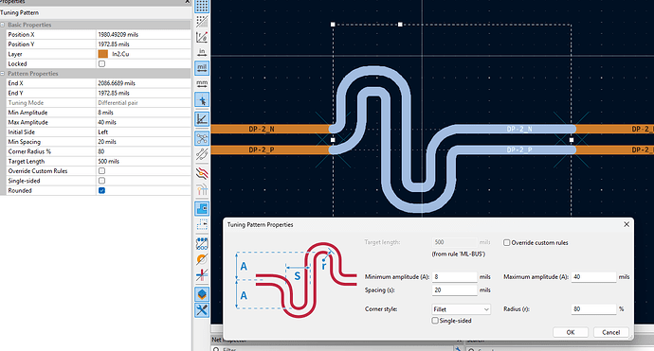The height and width of the screenshot is (351, 654).
Task: Toggle polar coordinates display
Action: pyautogui.click(x=202, y=37)
